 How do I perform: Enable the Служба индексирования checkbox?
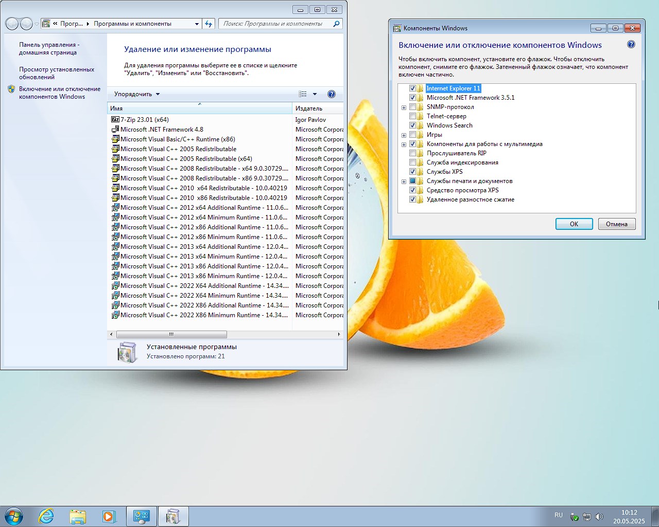click(x=412, y=162)
